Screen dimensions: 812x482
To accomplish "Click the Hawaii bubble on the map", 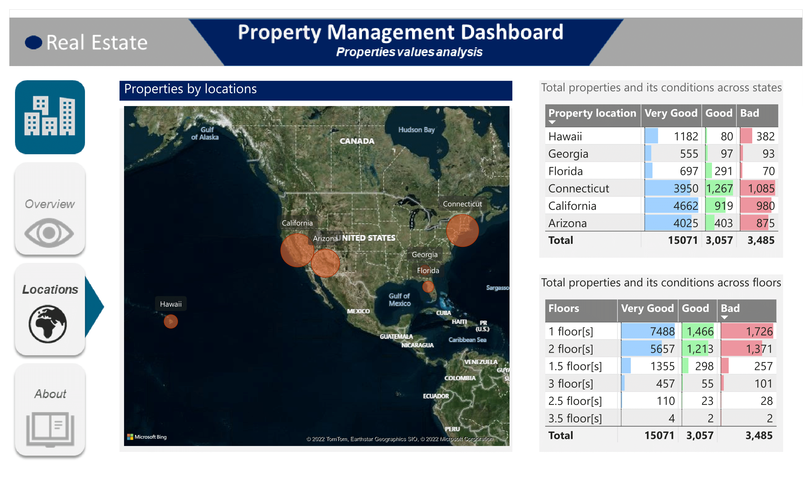I will pyautogui.click(x=171, y=322).
